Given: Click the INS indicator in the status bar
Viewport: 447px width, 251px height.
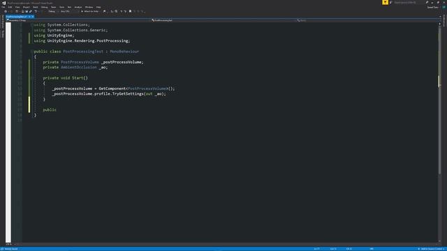Looking at the screenshot, I should tap(372, 249).
